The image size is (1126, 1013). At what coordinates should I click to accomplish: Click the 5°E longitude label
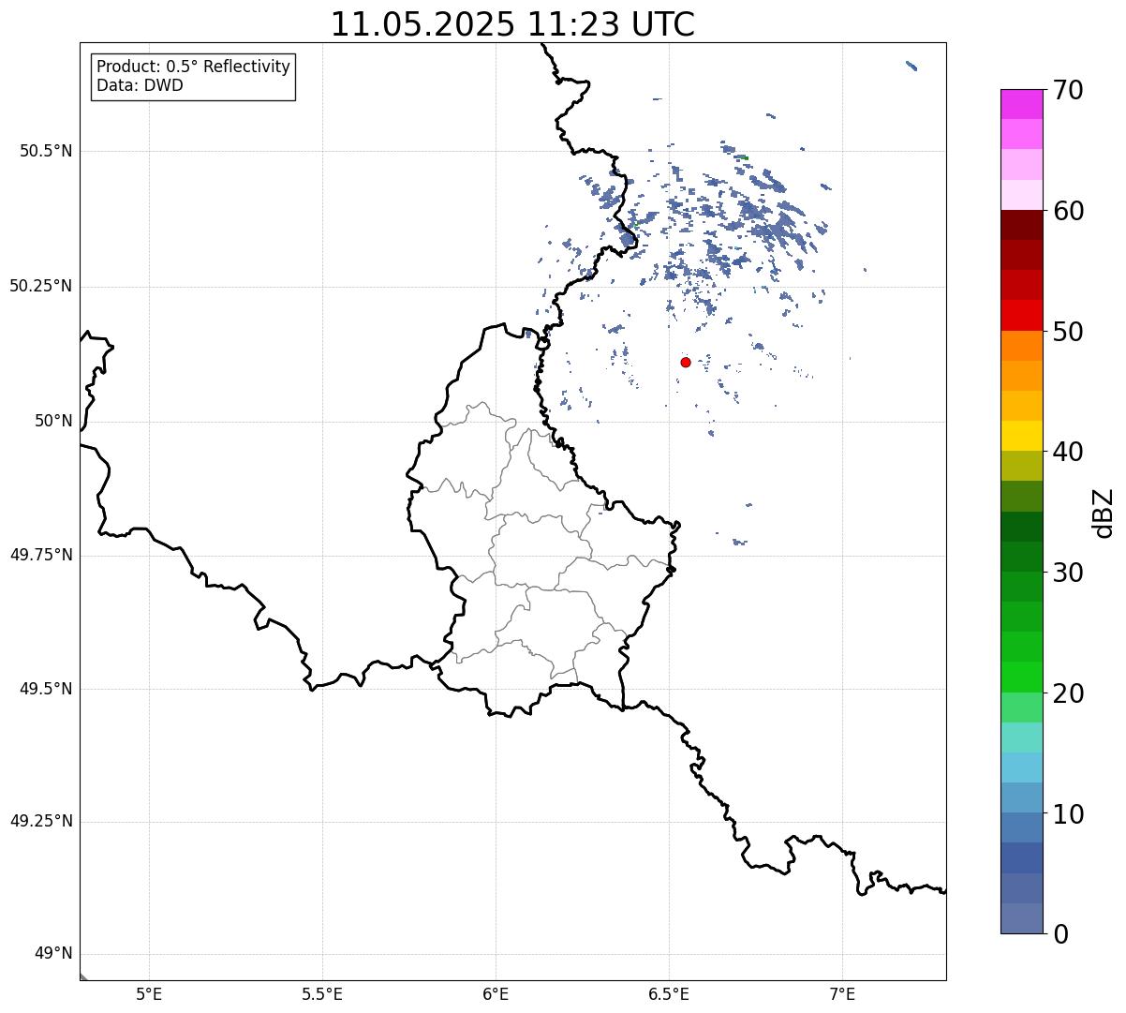click(149, 994)
